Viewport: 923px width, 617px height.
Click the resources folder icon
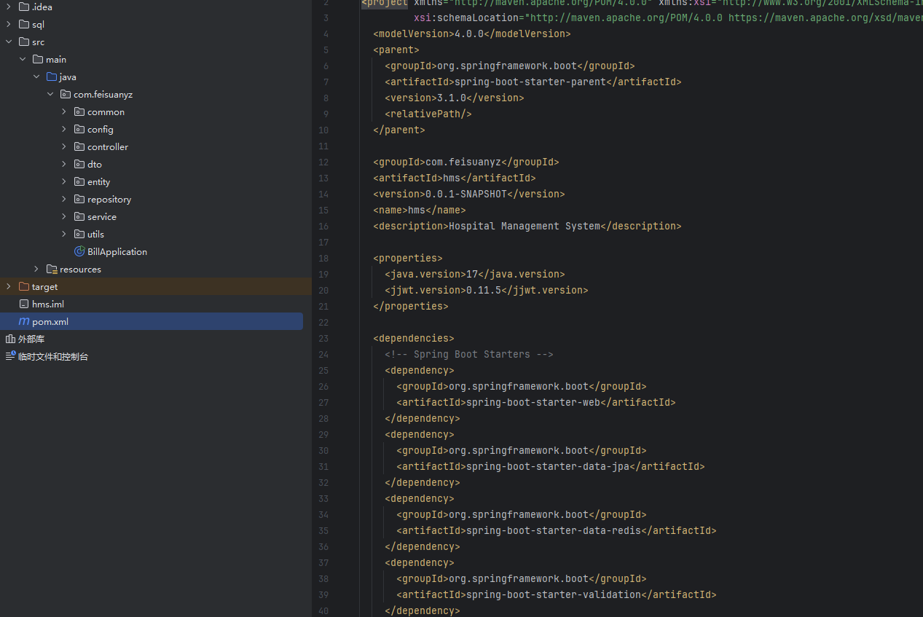(52, 269)
